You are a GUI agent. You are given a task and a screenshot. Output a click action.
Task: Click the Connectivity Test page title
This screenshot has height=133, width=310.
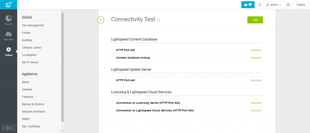133,19
